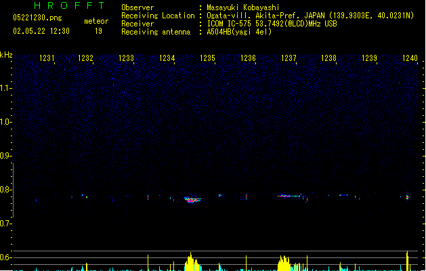Click the Observer label

pyautogui.click(x=137, y=7)
